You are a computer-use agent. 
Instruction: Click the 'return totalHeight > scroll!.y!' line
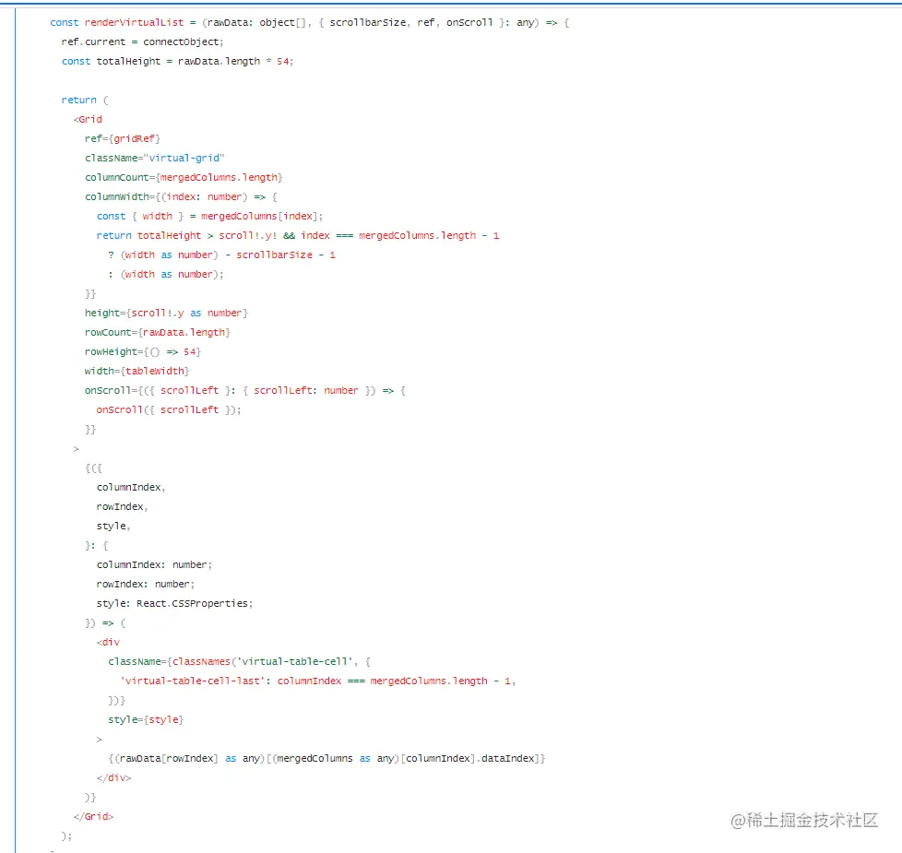(x=298, y=235)
